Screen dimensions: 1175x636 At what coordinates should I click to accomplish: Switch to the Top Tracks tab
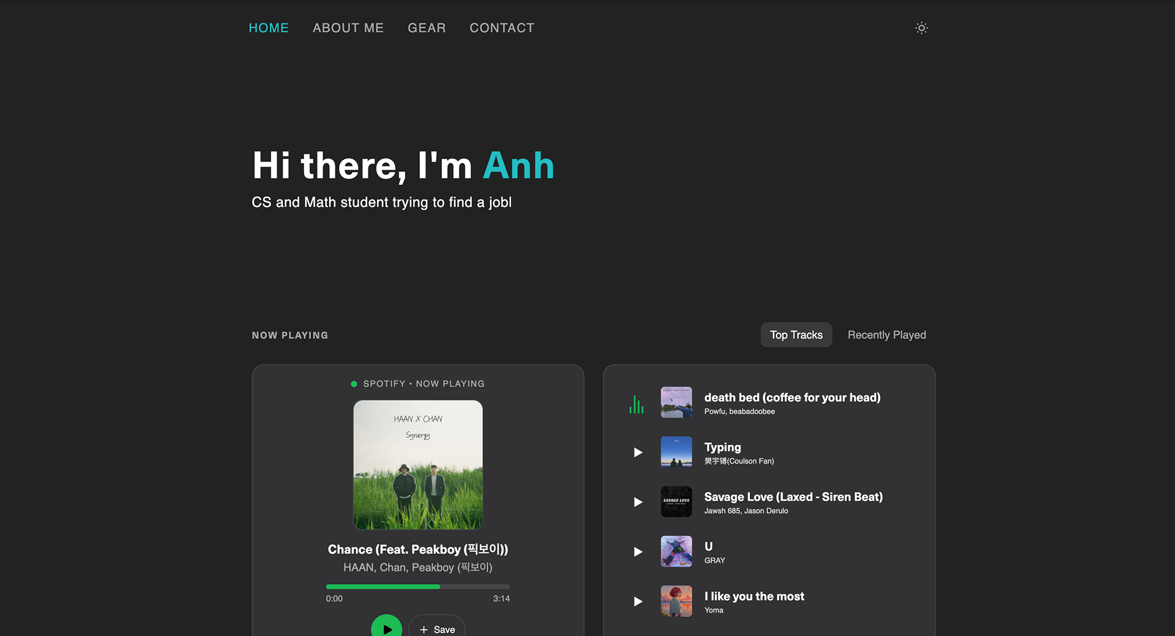[x=796, y=335]
